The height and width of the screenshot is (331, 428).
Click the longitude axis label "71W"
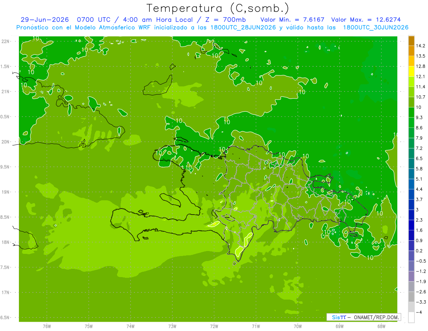click(x=256, y=326)
